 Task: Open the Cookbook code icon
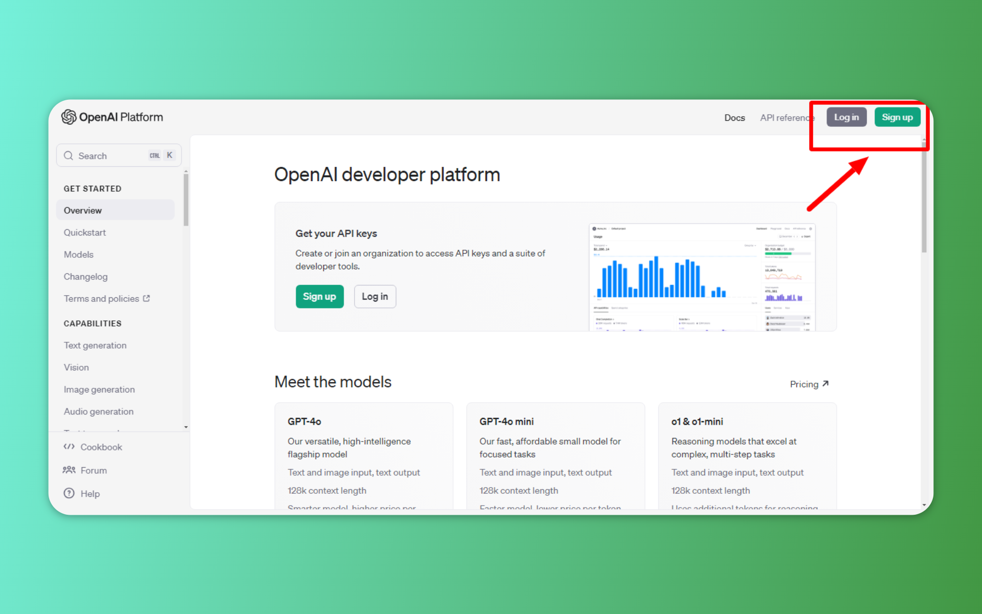69,447
